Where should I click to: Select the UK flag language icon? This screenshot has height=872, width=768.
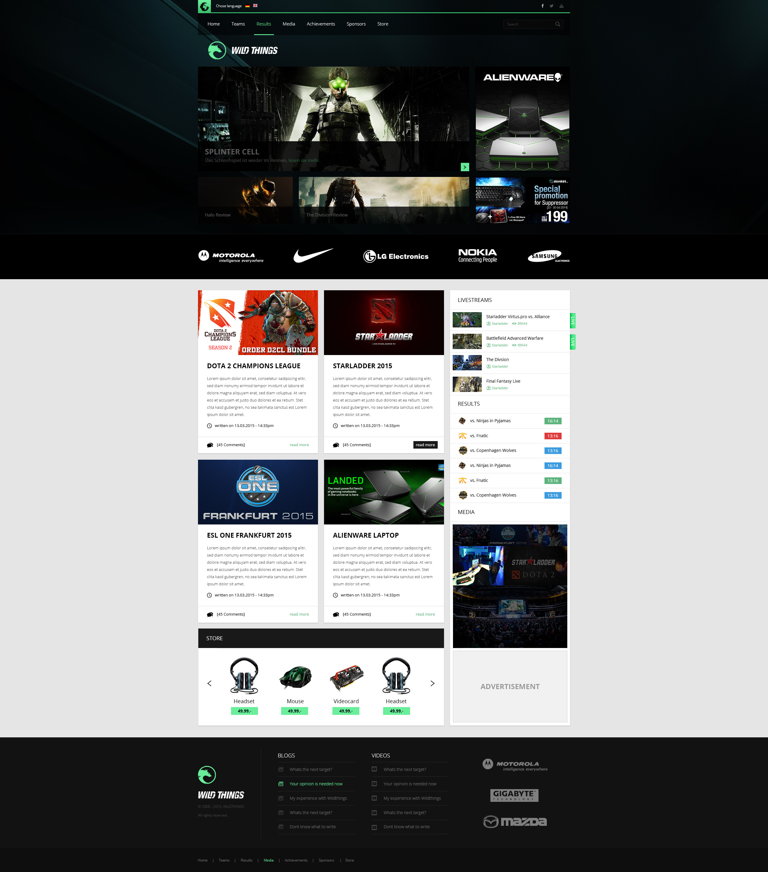point(255,6)
